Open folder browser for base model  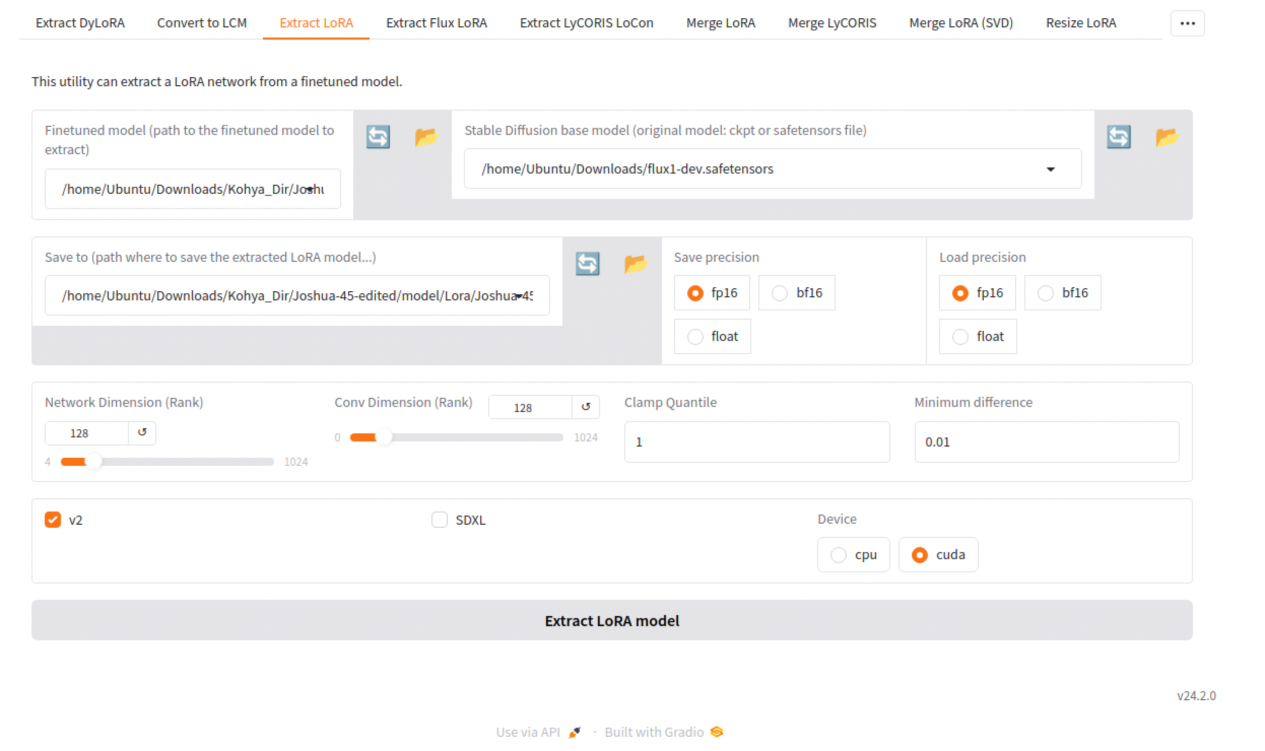click(x=1166, y=137)
